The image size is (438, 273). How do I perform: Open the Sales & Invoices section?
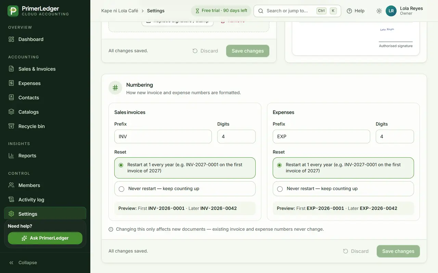pos(45,69)
